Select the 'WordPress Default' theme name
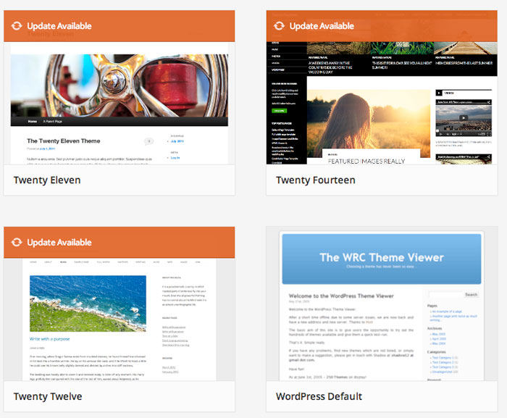The image size is (507, 418). (319, 396)
